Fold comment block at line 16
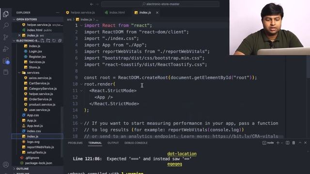 point(81,123)
